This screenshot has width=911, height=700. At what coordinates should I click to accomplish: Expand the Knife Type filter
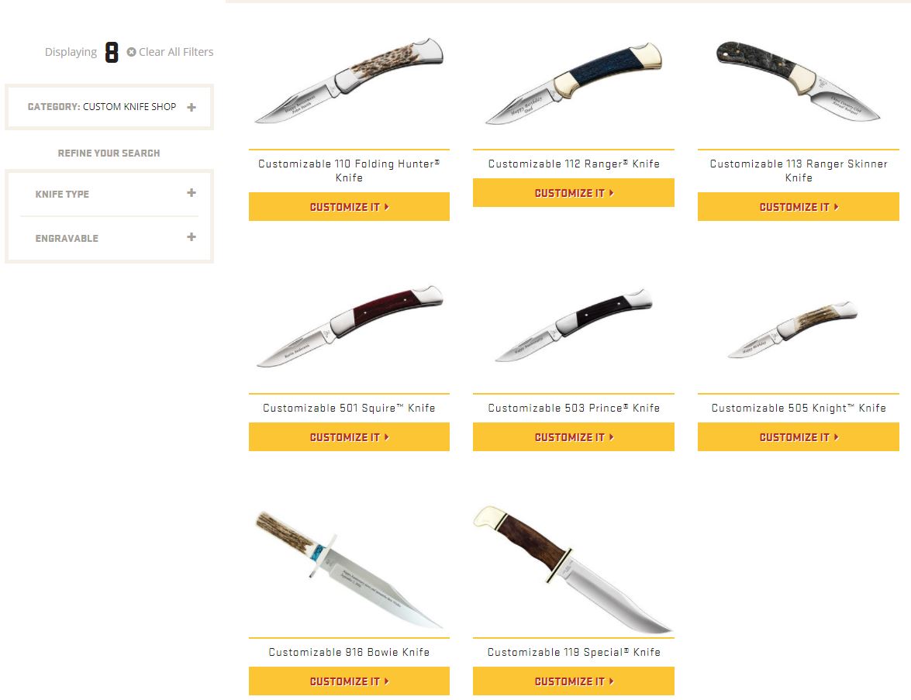tap(109, 194)
